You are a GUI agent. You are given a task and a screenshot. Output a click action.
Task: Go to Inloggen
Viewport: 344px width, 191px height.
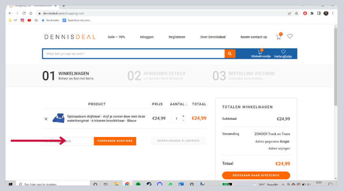coord(147,37)
